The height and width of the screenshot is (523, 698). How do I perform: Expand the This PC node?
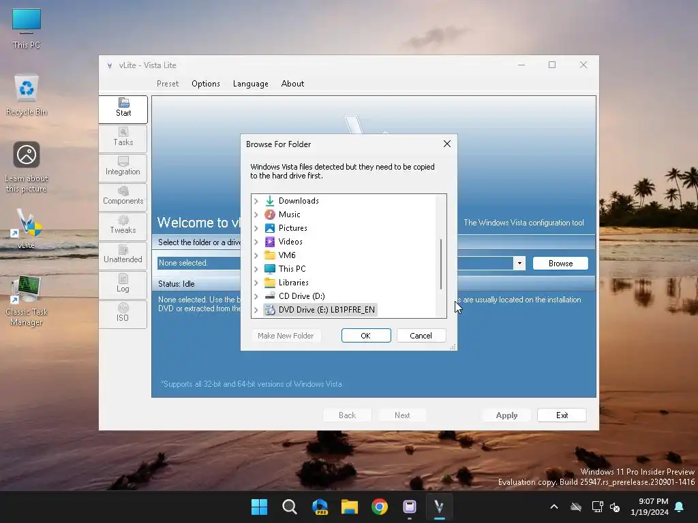click(256, 269)
